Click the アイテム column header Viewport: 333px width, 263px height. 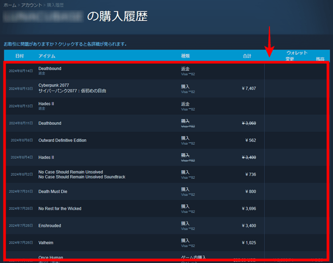(47, 56)
